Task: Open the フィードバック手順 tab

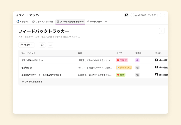Action: (43, 22)
